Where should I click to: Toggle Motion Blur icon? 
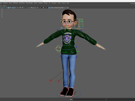point(22,8)
